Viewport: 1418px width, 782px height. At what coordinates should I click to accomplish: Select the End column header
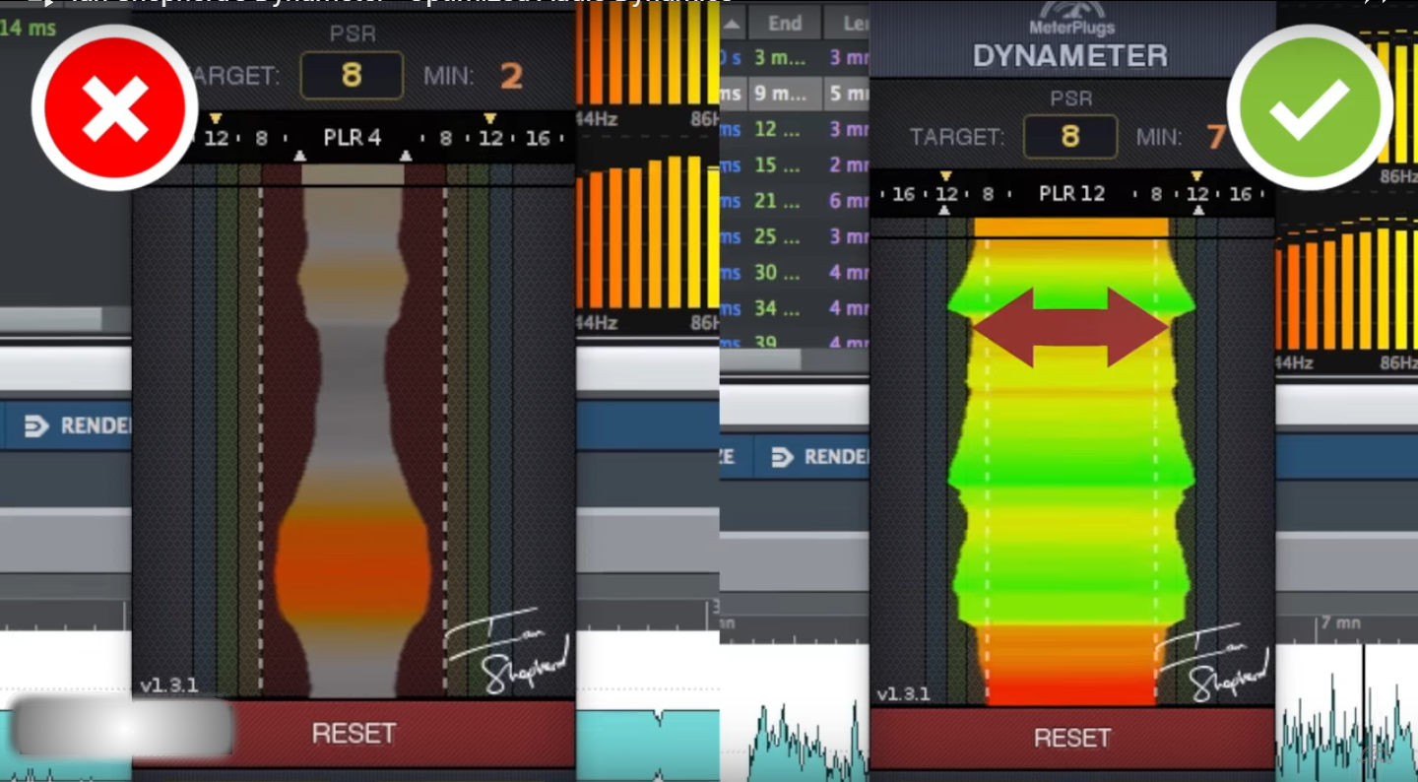pyautogui.click(x=785, y=24)
